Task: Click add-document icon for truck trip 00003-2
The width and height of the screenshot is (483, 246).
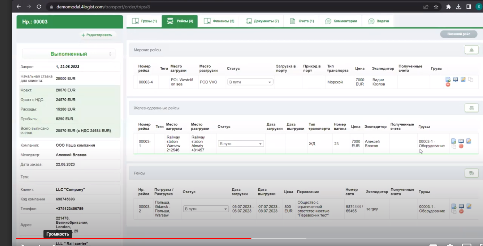Action: point(453,206)
